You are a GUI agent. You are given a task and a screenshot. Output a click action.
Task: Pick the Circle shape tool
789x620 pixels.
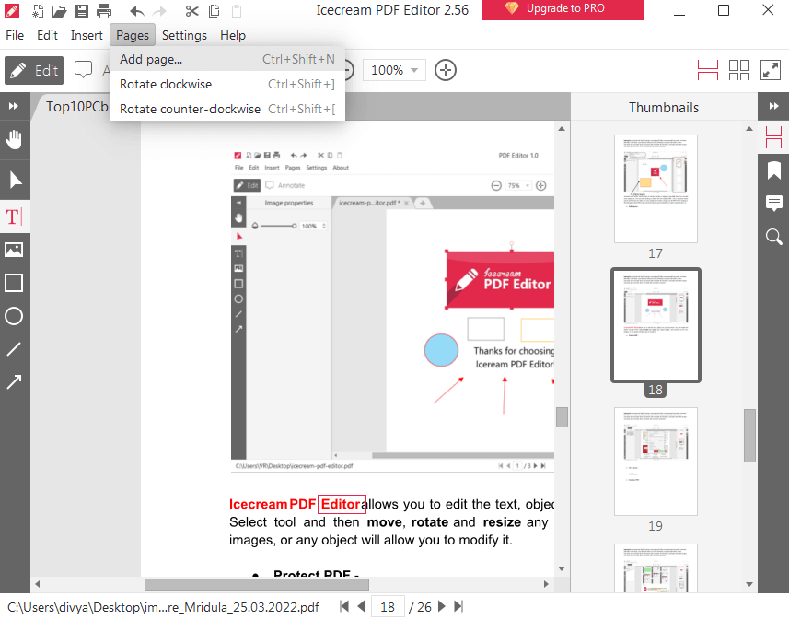(14, 316)
